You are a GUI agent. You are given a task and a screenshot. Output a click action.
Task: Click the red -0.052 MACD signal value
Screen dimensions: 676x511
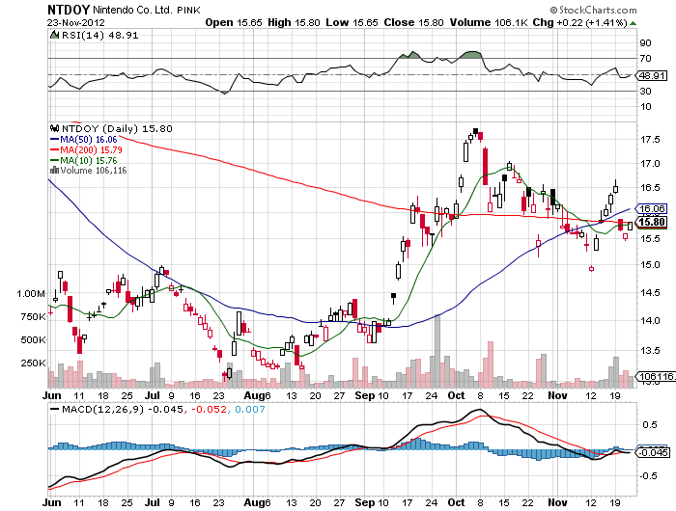pos(209,409)
